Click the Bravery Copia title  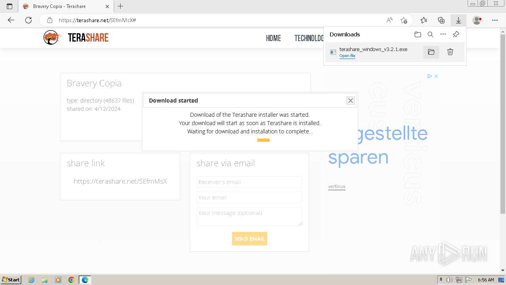click(x=94, y=83)
